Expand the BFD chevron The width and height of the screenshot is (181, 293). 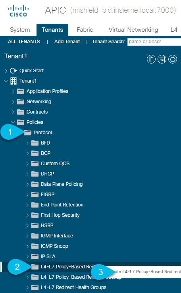[27, 143]
